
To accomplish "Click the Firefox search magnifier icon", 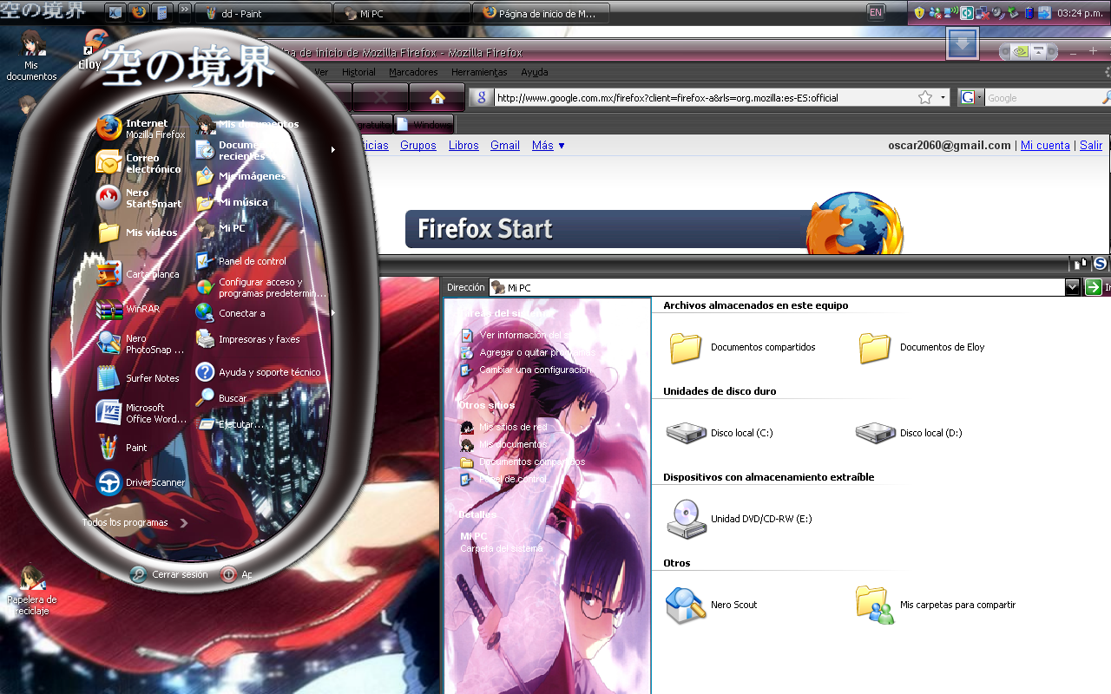I will click(1107, 98).
